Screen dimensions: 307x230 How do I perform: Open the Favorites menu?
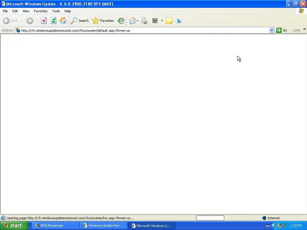coord(41,11)
